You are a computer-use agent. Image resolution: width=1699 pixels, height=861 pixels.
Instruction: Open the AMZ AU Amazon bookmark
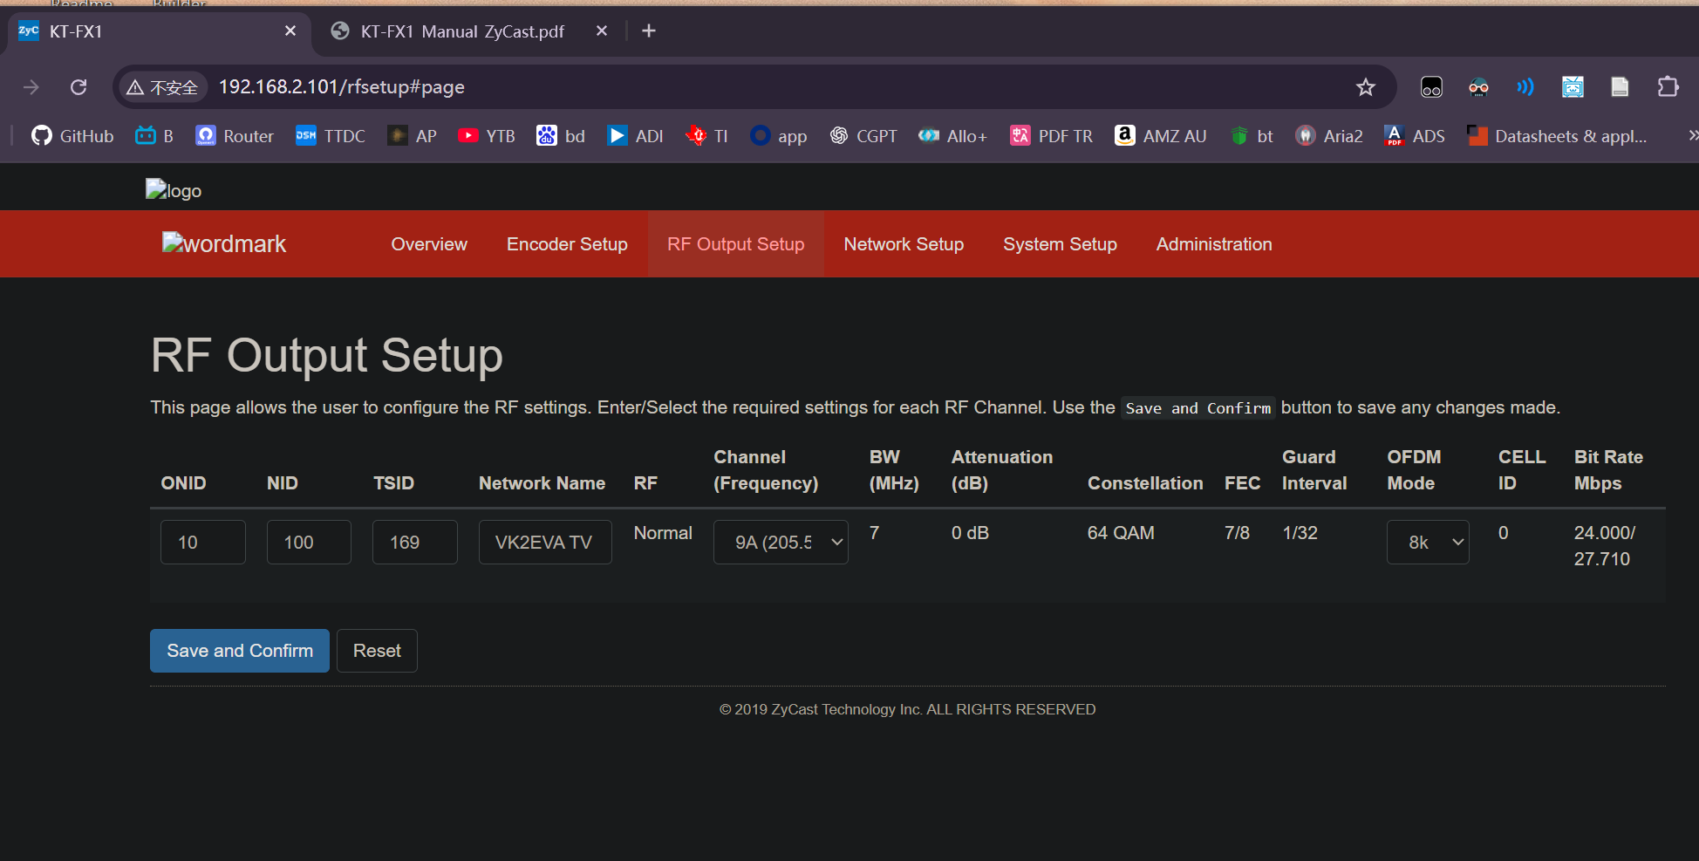(1160, 136)
